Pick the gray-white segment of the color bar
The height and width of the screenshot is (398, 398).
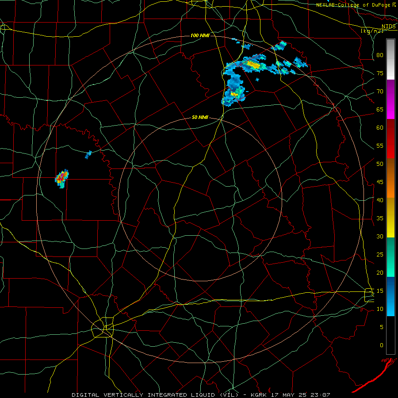pos(390,59)
